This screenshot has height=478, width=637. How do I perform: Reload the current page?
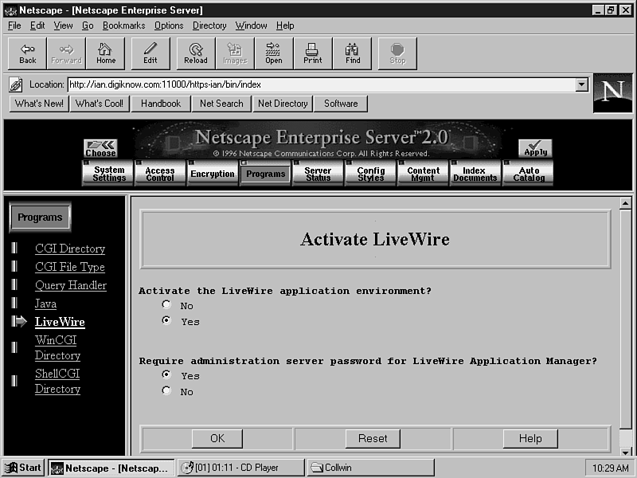196,53
